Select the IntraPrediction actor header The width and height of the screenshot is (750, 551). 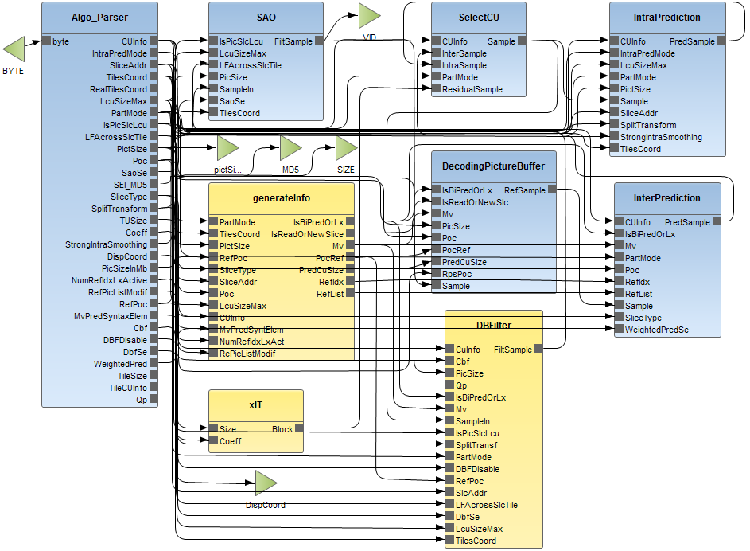(x=667, y=17)
